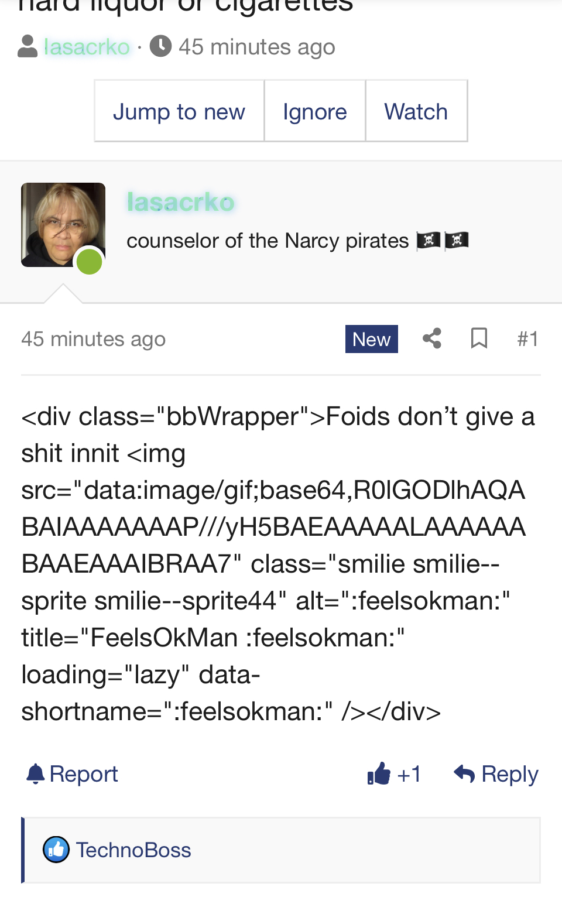This screenshot has height=897, width=562.
Task: Open the TechnoBoss profile link
Action: point(133,850)
